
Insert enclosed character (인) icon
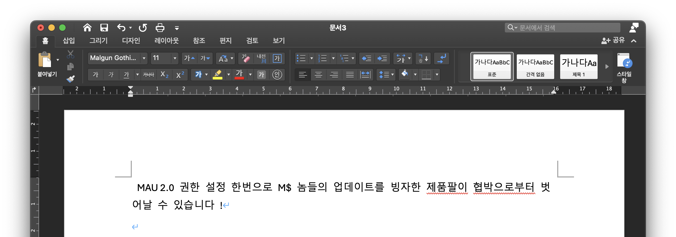pos(277,74)
